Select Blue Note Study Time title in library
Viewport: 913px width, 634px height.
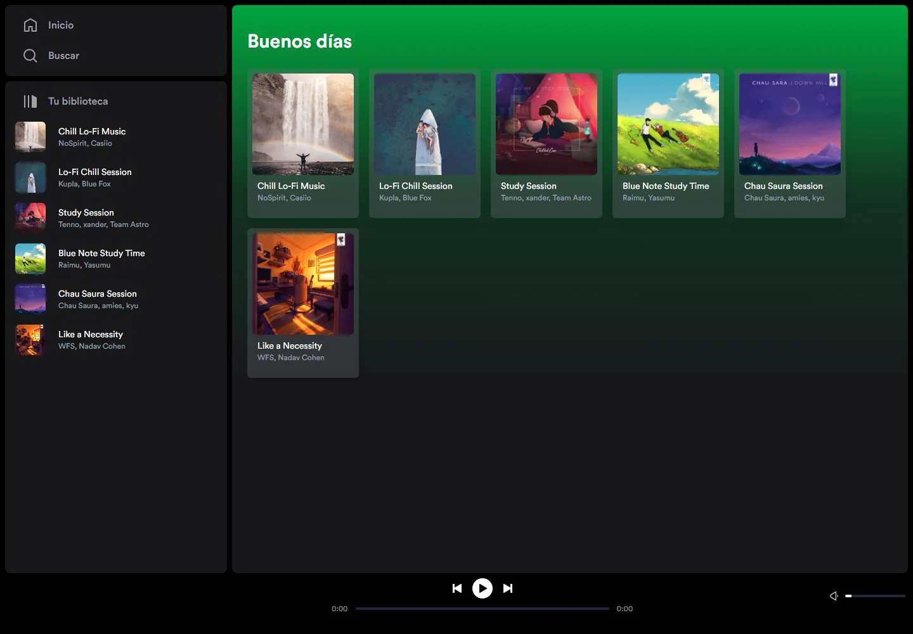point(101,253)
